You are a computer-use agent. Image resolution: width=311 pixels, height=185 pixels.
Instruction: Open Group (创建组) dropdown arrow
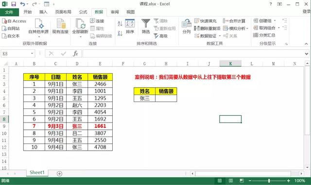(x=275, y=20)
